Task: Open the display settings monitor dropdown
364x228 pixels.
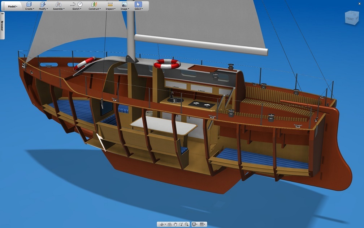Action: coord(195,224)
